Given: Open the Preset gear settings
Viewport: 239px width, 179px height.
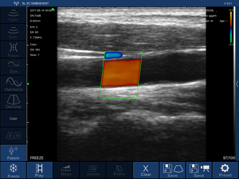Looking at the screenshot, I should 225,170.
